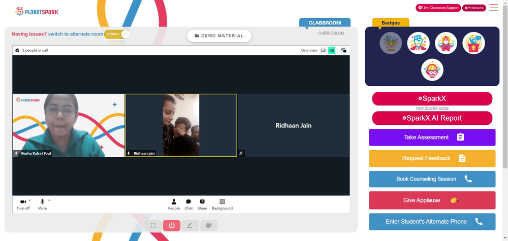508x241 pixels.
Task: Click the Take Assessment button
Action: [x=432, y=137]
